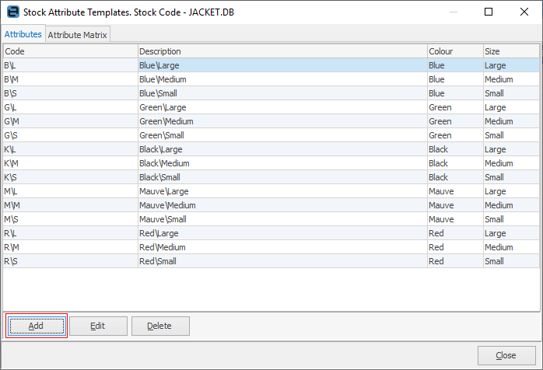Click the Edit button
The image size is (543, 370).
(98, 326)
